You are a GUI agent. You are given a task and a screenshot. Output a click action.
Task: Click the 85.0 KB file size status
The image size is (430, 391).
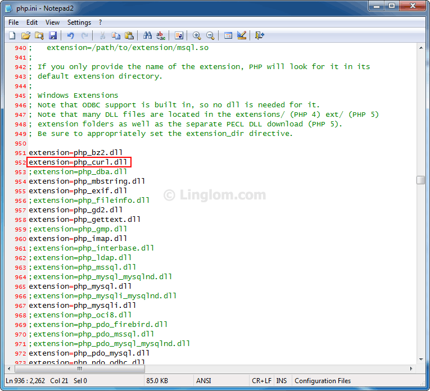pyautogui.click(x=157, y=381)
